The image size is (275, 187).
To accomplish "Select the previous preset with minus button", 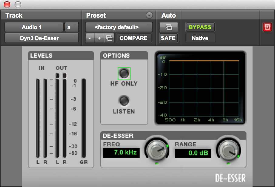I will coord(90,38).
